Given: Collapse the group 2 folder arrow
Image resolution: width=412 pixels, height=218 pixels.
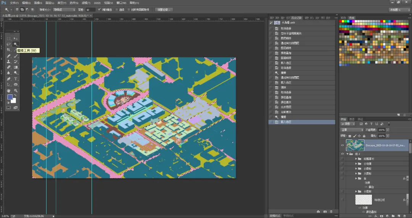Looking at the screenshot, I should [x=348, y=154].
